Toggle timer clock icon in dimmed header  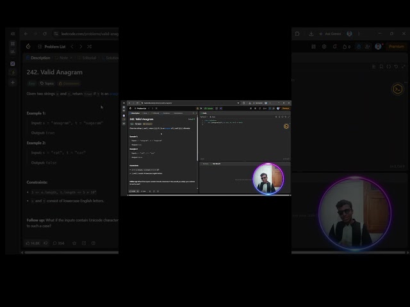[359, 47]
